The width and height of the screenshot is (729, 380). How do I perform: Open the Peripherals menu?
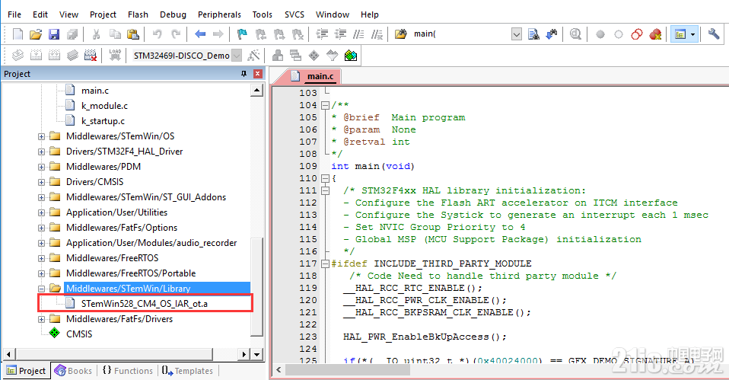pyautogui.click(x=219, y=14)
